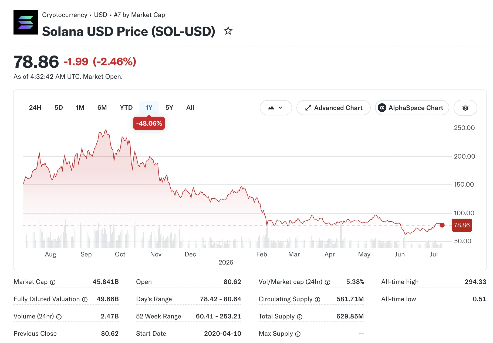493x343 pixels.
Task: Choose the YTD range tab
Action: click(126, 108)
